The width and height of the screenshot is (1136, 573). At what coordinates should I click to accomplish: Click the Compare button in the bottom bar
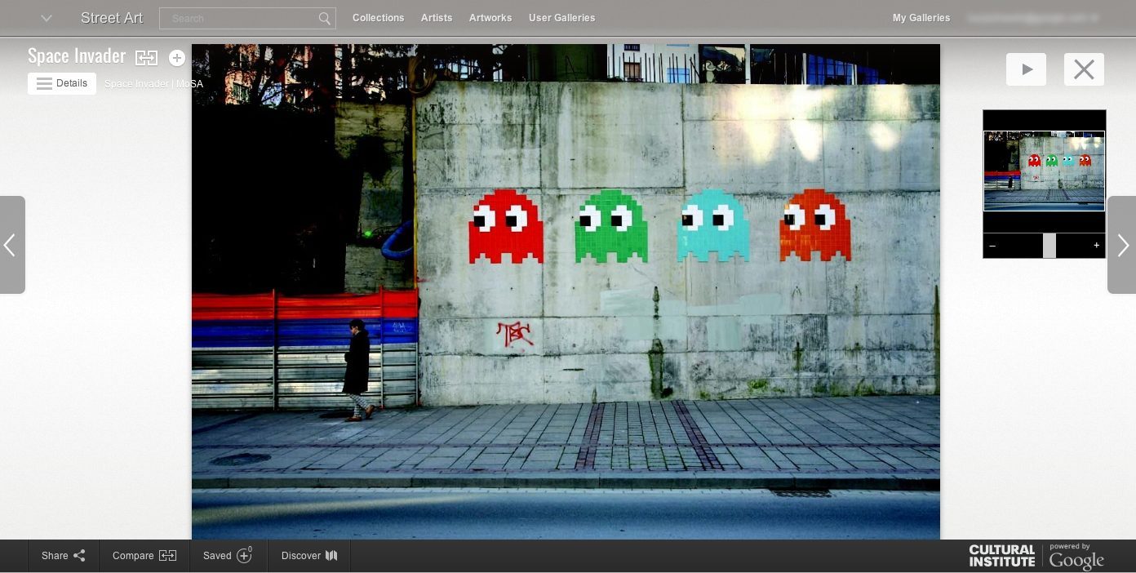144,556
